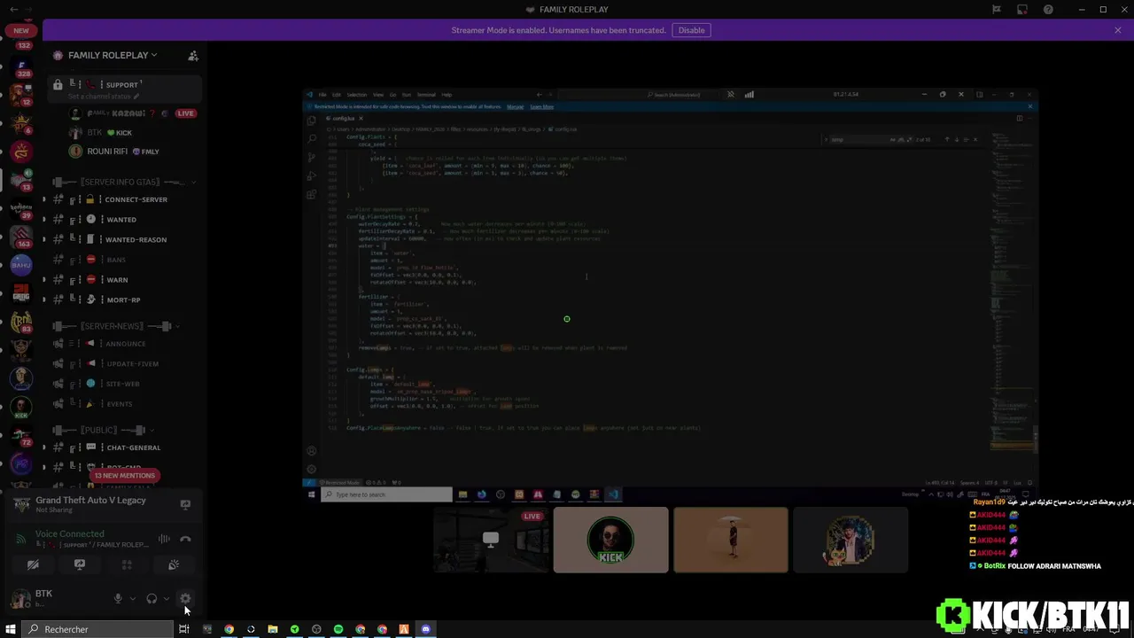Image resolution: width=1134 pixels, height=638 pixels.
Task: Open headphone output options arrow
Action: [x=166, y=599]
